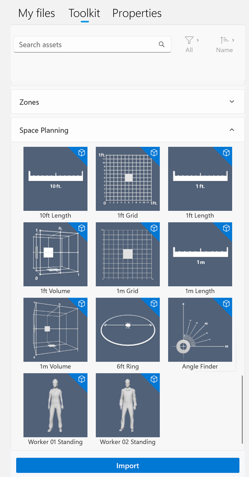The image size is (249, 477).
Task: Select the 1ft Grid asset
Action: coord(128,179)
